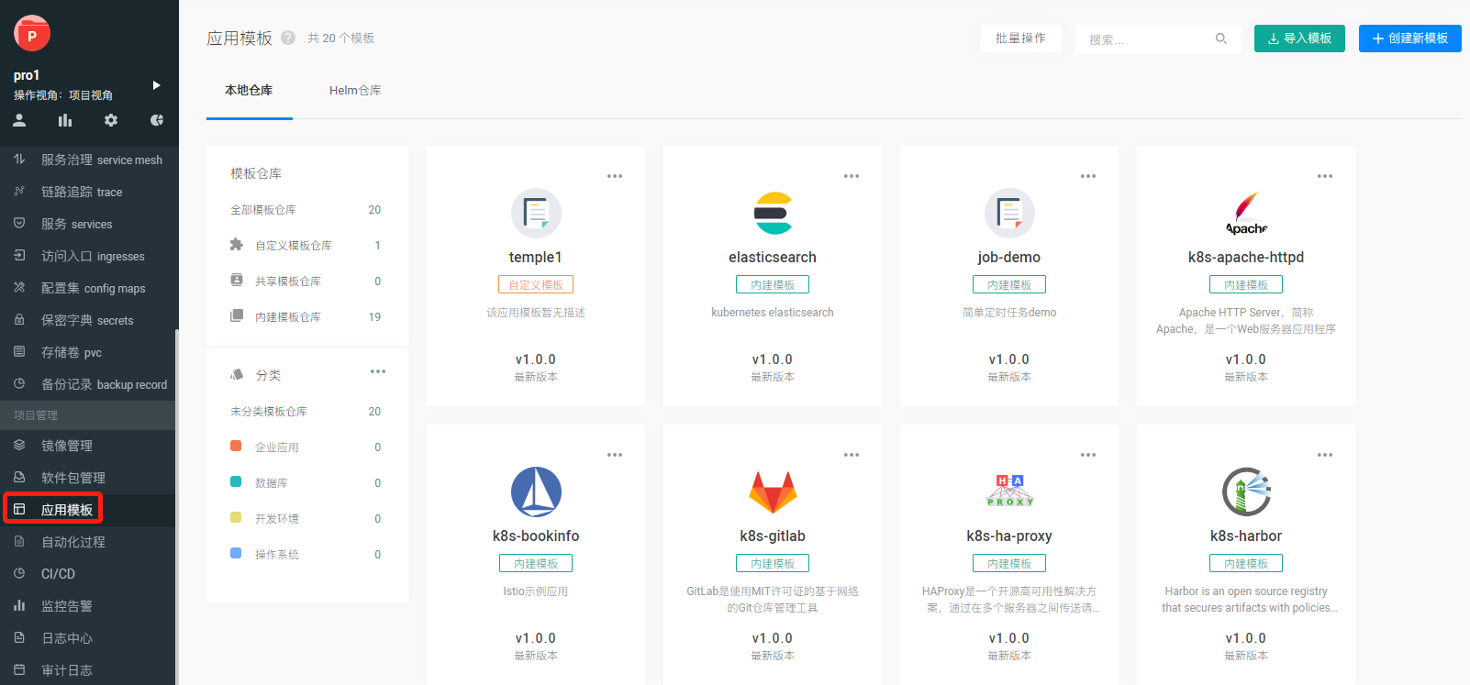Type in the 搜索 search field

coord(1147,39)
